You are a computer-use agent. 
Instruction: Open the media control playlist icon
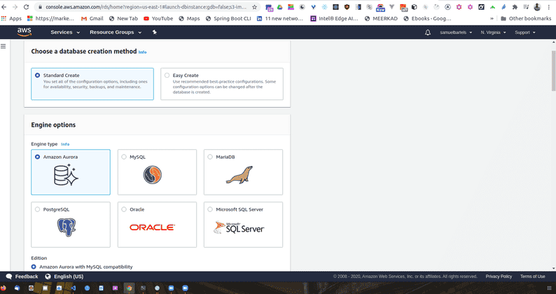pyautogui.click(x=526, y=7)
